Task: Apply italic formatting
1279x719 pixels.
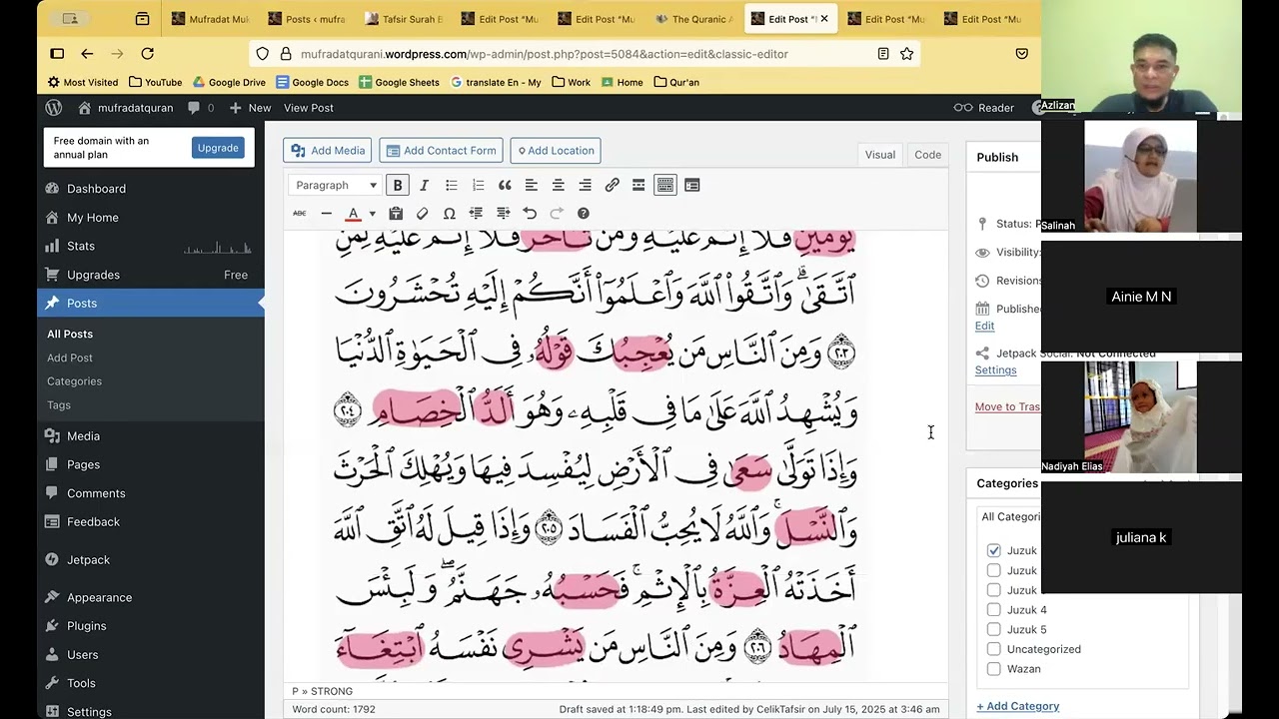Action: 424,185
